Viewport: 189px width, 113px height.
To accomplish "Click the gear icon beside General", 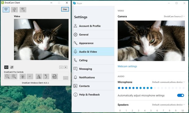I will click(76, 34).
